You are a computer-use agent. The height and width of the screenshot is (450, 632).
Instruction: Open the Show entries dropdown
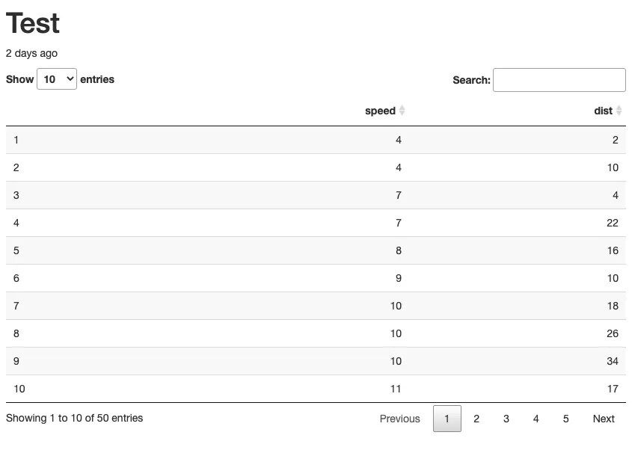(57, 79)
